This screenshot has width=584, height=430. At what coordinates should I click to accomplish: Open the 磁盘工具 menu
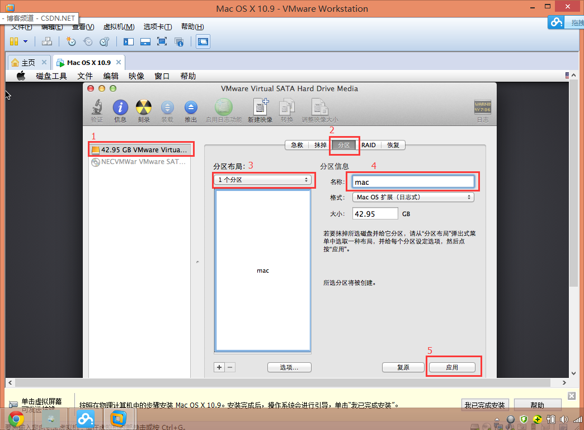(51, 76)
